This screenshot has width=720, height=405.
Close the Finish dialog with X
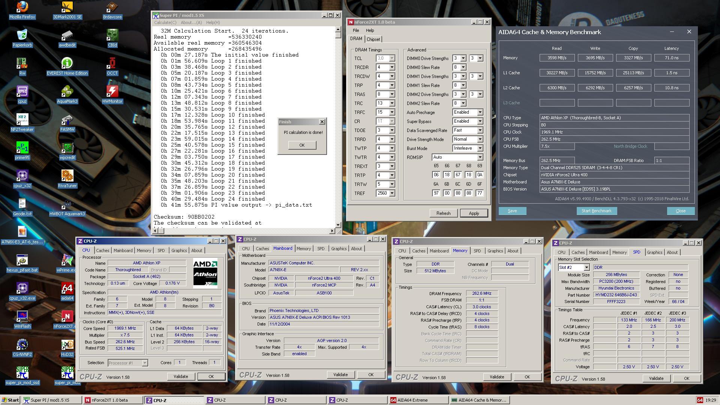(x=322, y=122)
